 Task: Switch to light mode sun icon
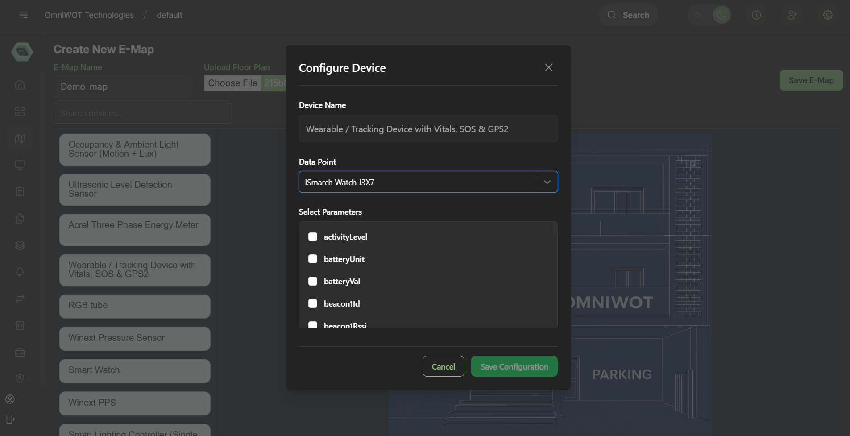click(697, 15)
